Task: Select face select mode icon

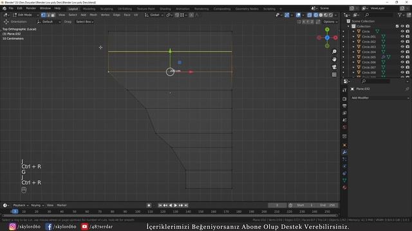Action: click(x=53, y=15)
